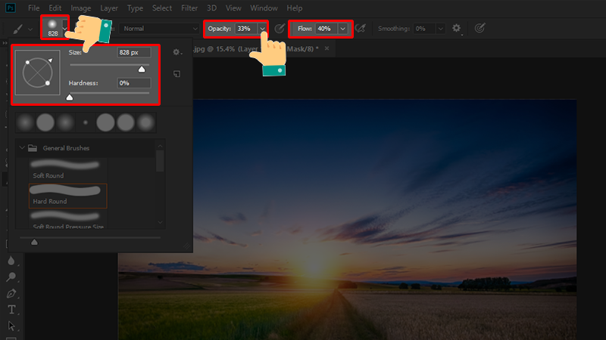Select the last recent brush thumbnail
606x340 pixels.
pos(145,122)
